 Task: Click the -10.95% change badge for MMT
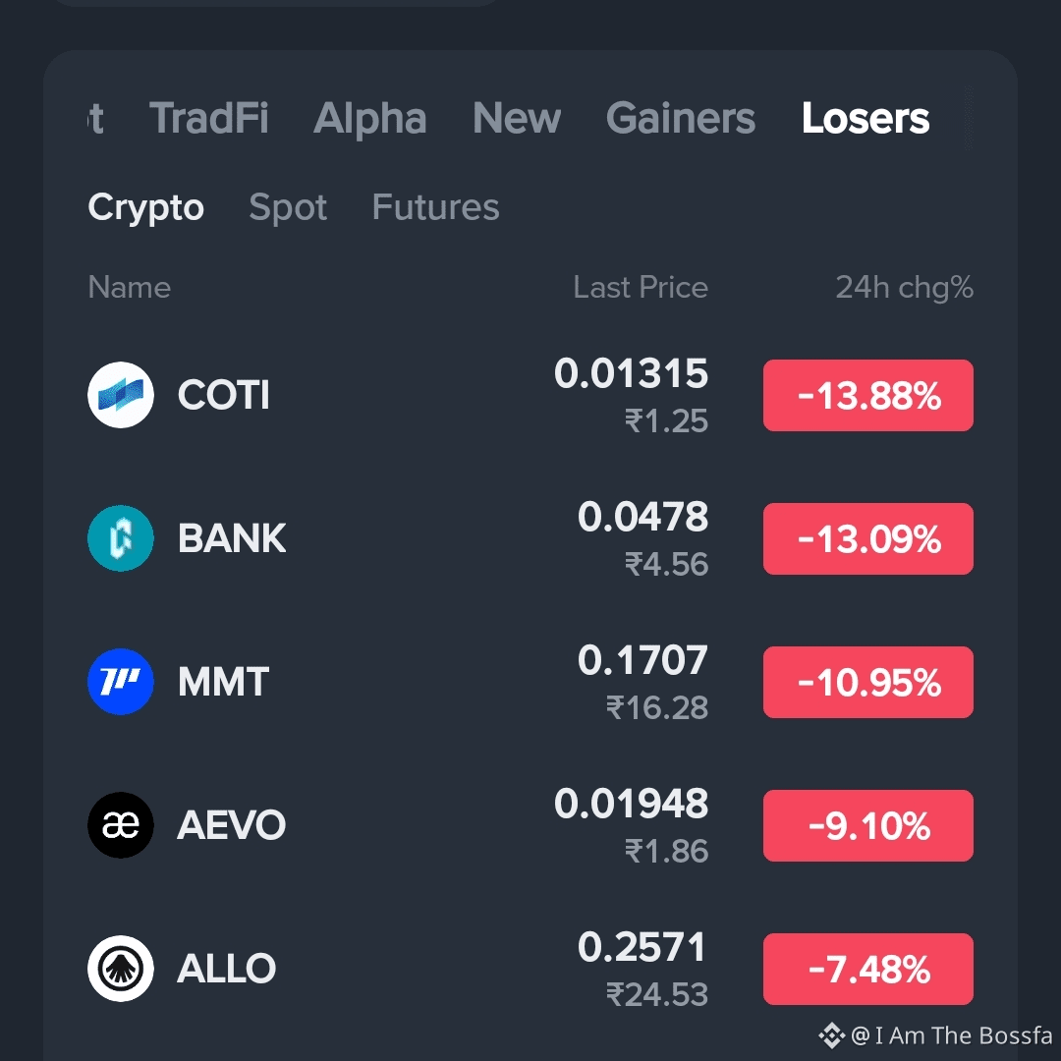tap(868, 682)
